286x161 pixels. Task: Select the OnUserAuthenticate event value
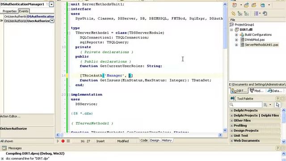click(x=41, y=17)
